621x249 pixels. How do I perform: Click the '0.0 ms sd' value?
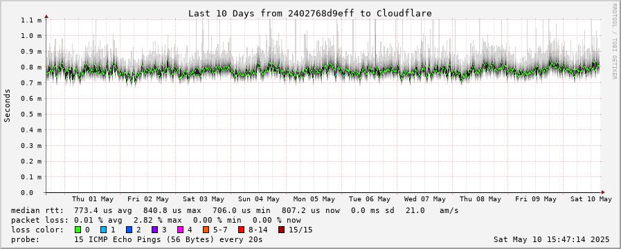(372, 210)
